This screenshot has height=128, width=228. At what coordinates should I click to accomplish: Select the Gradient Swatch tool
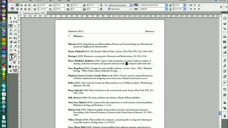point(11,42)
